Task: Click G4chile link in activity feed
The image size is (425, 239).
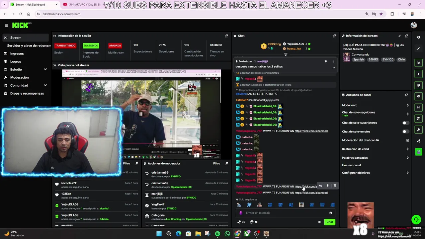Action: coord(104,219)
